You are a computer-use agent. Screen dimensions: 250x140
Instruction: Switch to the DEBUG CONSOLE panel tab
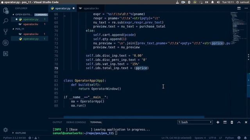pyautogui.click(x=76, y=122)
